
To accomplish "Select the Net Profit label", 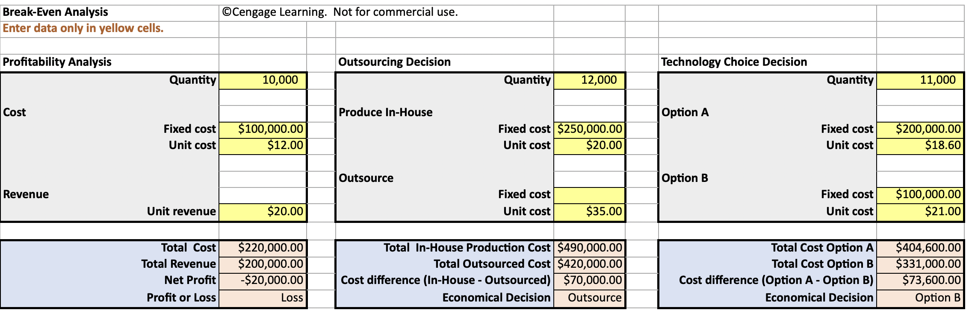I will point(190,281).
